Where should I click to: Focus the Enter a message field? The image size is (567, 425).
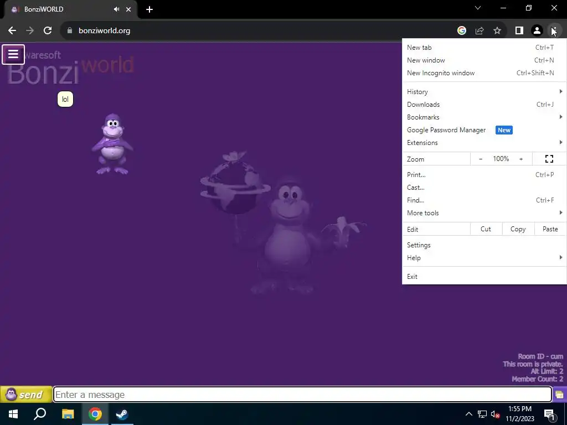point(302,394)
